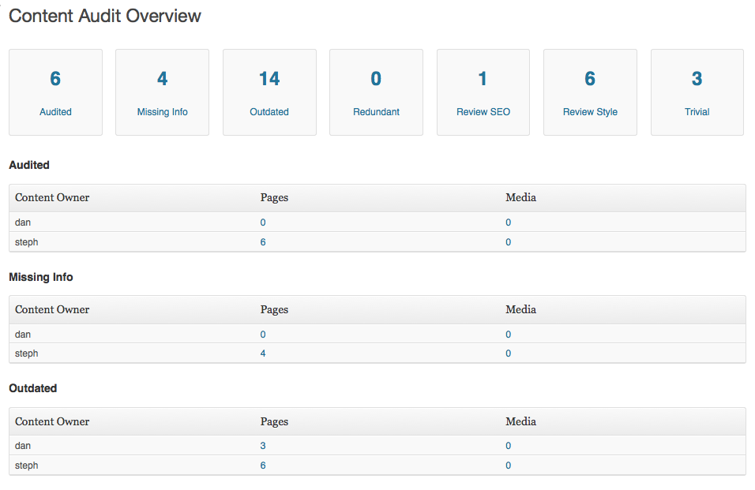Viewport: 755px width, 490px height.
Task: Click the Content Audit Overview heading
Action: (x=105, y=16)
